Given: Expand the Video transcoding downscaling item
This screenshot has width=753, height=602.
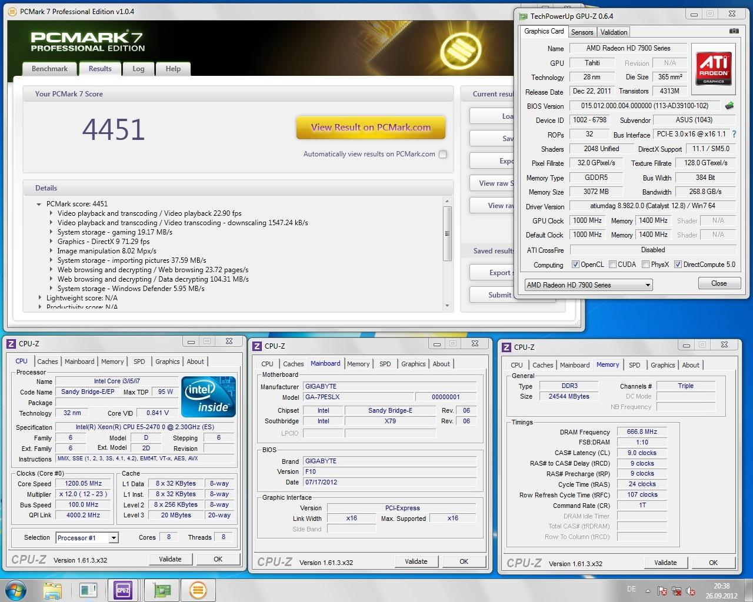Looking at the screenshot, I should tap(51, 223).
